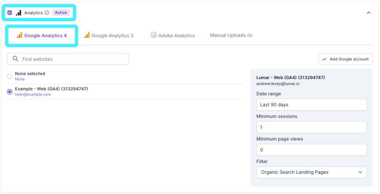Click the Google Analytics 4 logo icon
Image resolution: width=380 pixels, height=194 pixels.
(x=19, y=36)
